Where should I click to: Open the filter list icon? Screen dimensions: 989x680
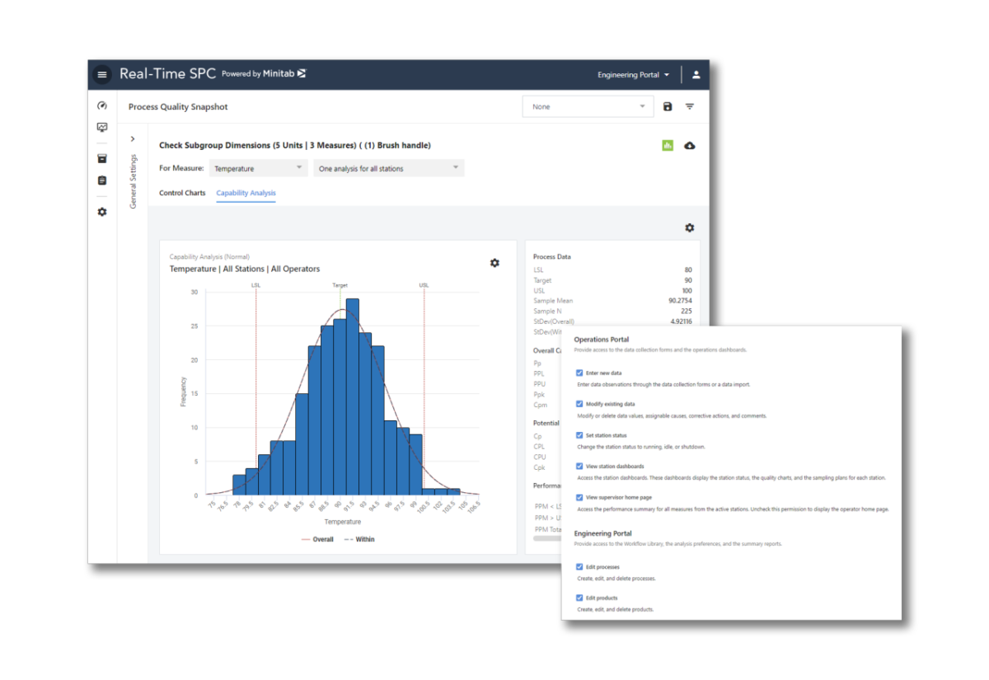690,106
